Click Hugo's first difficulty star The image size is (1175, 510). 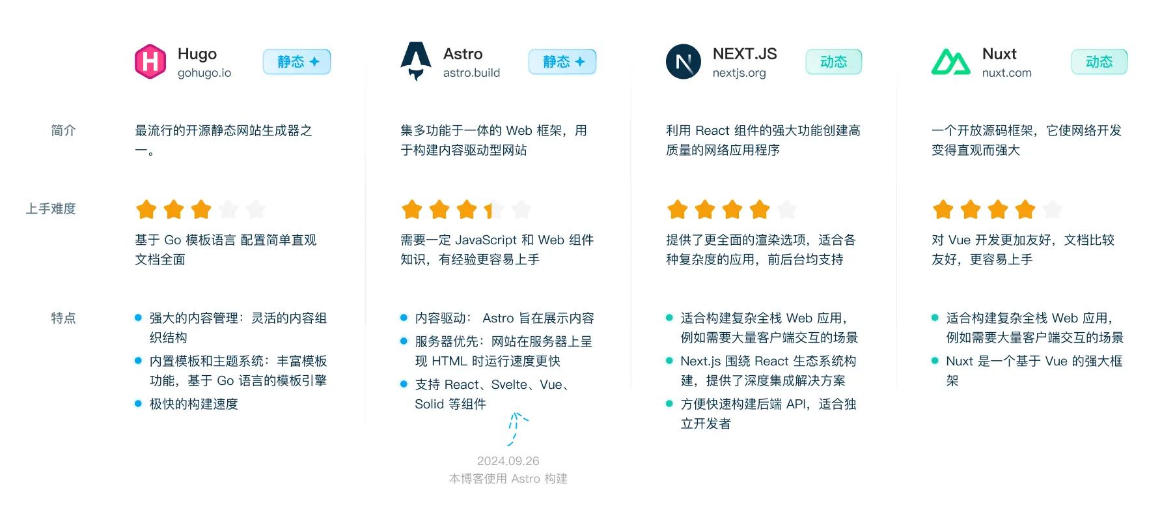coord(146,210)
